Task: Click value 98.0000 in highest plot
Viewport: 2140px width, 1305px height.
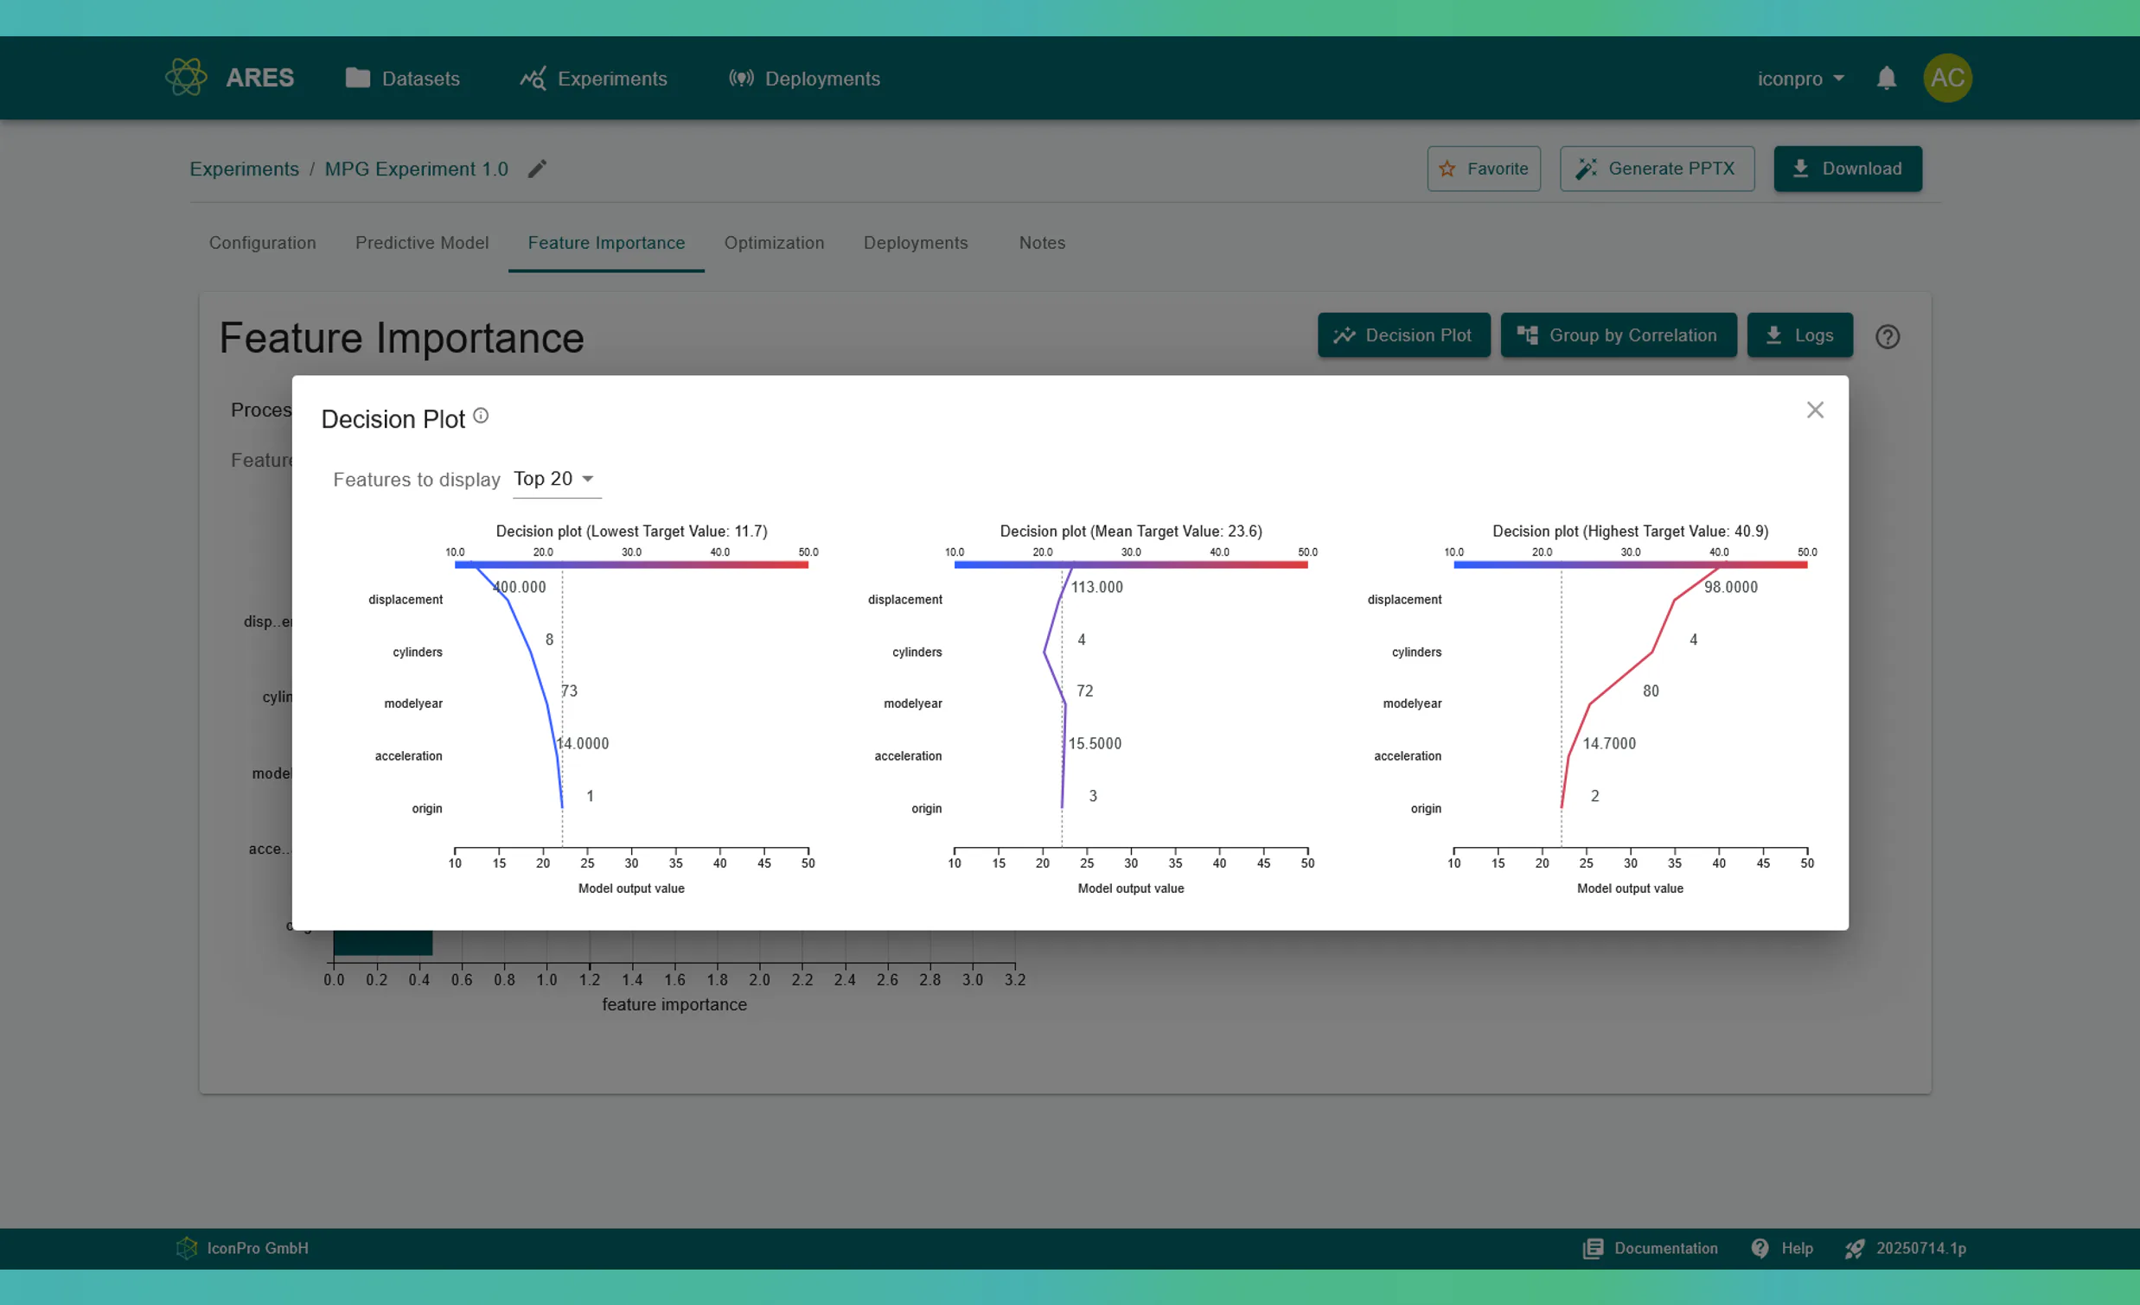Action: 1730,588
